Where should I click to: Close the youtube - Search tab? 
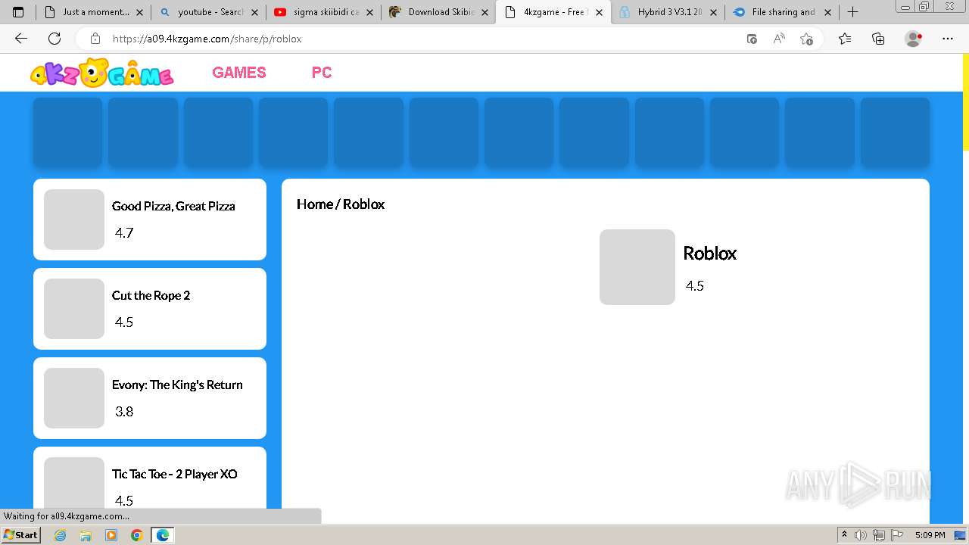click(254, 12)
